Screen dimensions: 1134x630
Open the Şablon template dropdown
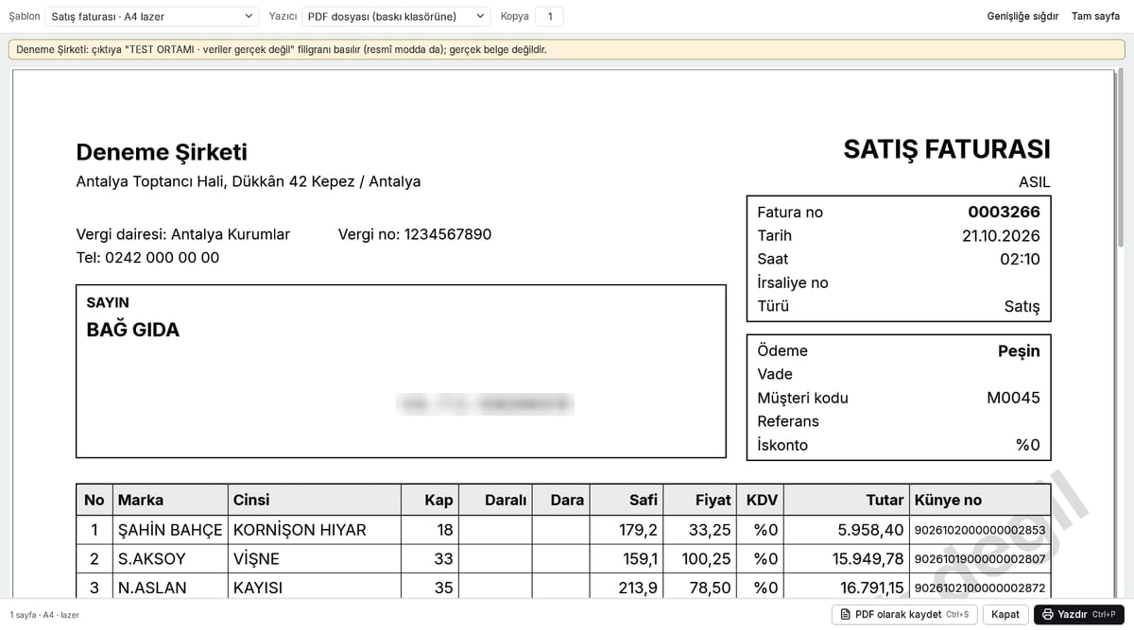pos(152,16)
